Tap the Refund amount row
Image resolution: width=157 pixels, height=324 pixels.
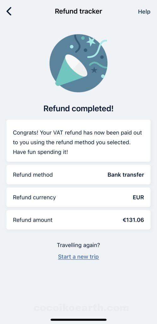pos(78,220)
